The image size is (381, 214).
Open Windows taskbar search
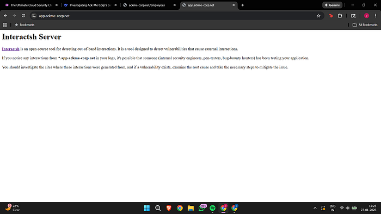(158, 208)
